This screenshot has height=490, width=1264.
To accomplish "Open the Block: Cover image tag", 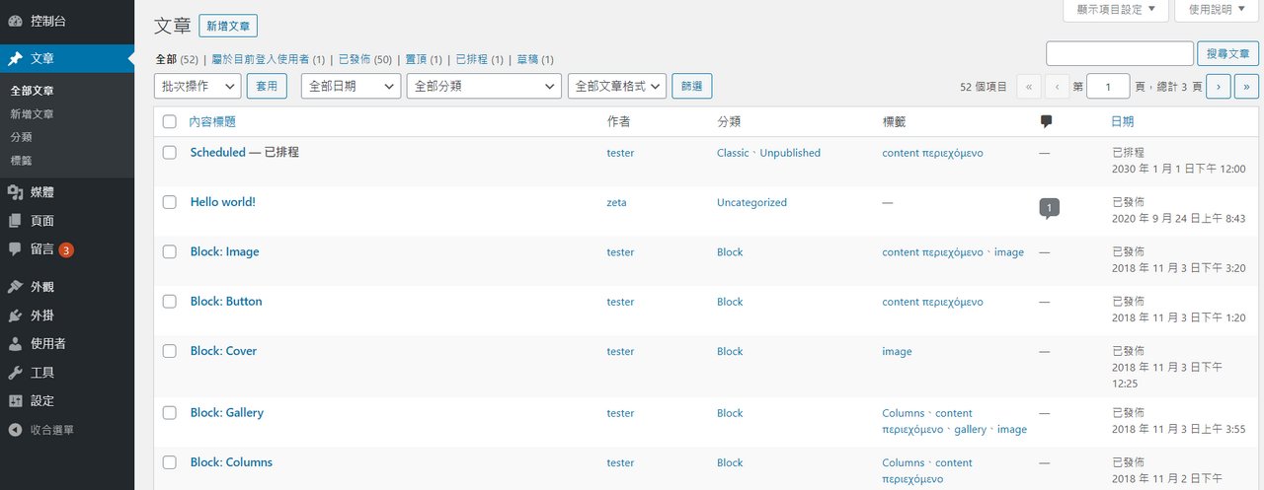I will [x=897, y=352].
